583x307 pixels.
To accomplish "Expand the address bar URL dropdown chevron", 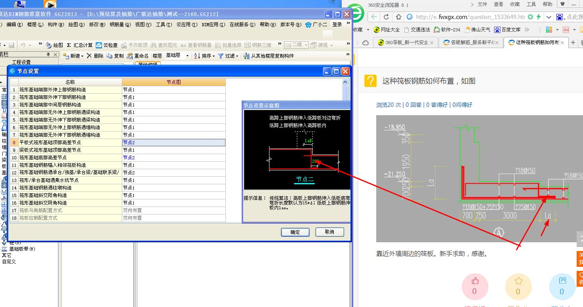I will (549, 17).
